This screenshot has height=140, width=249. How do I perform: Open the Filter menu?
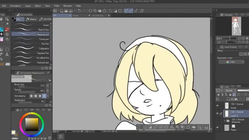[x=57, y=6]
